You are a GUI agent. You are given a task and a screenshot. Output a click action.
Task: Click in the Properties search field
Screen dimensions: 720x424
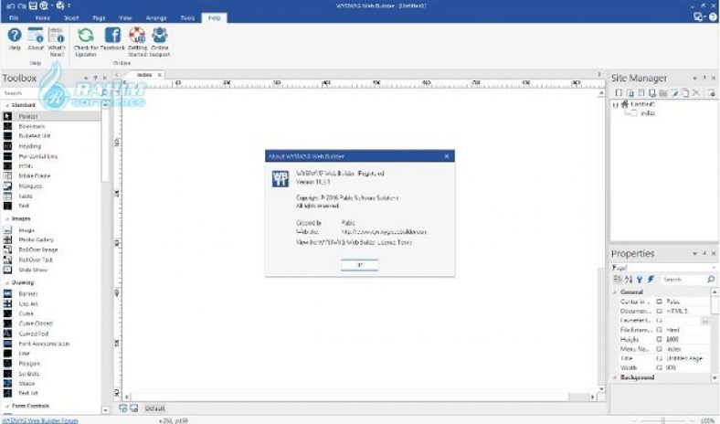pyautogui.click(x=683, y=280)
